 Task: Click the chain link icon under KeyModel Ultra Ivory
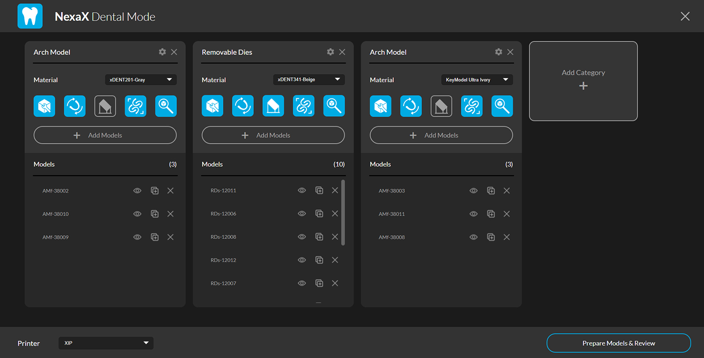point(472,106)
